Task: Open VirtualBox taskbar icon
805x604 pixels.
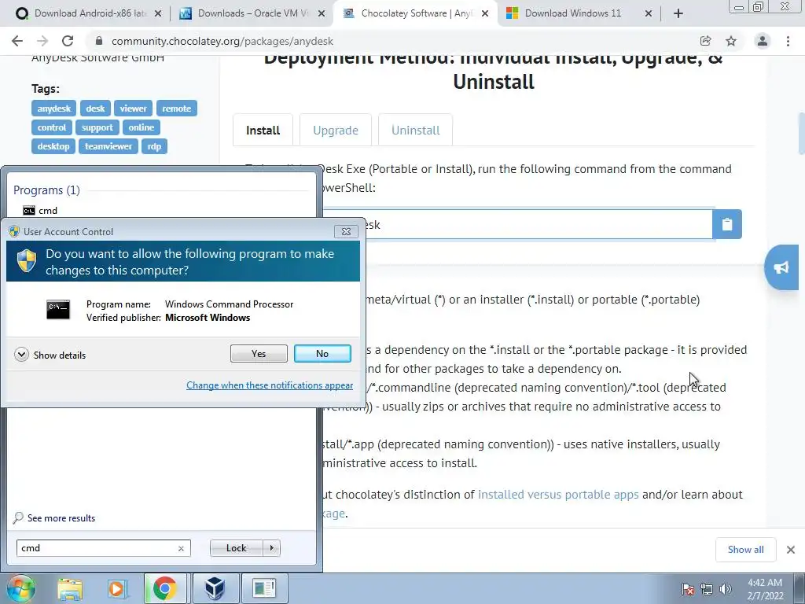Action: 214,588
